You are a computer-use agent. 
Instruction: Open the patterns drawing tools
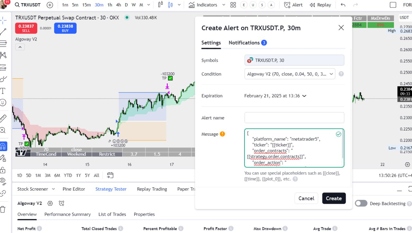(3, 55)
